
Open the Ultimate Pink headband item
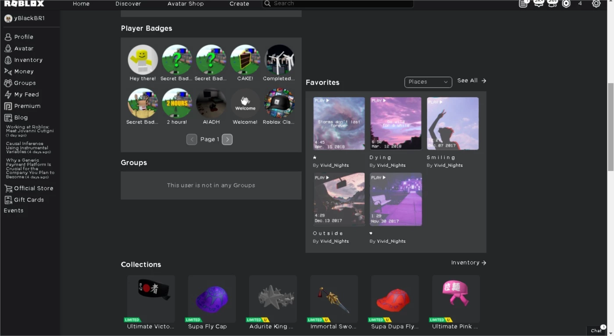[456, 299]
